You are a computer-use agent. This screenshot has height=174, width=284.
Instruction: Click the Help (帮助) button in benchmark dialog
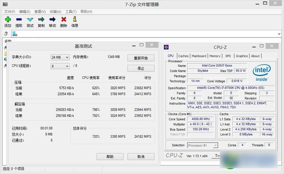(110, 157)
